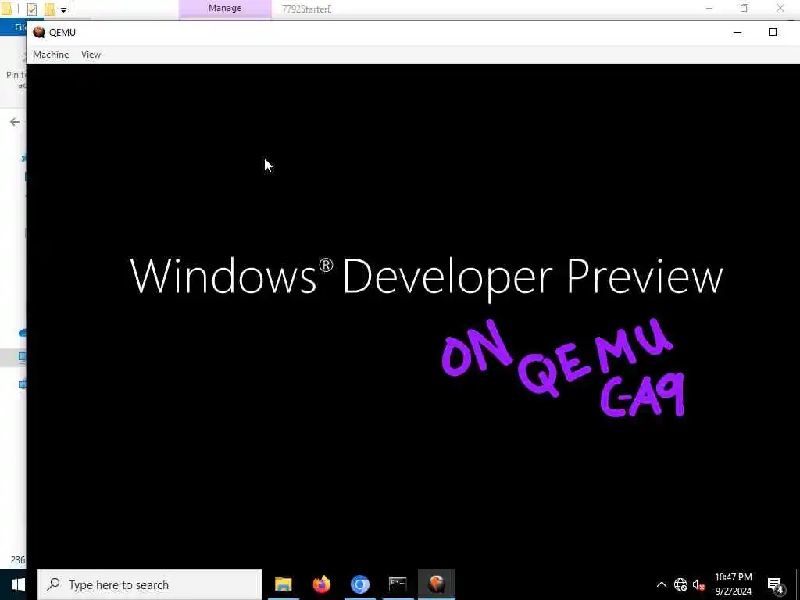The image size is (800, 600).
Task: Open the File tab in File Explorer
Action: [20, 27]
